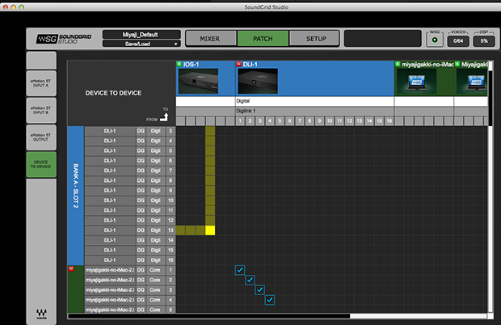Viewport: 501px width, 325px height.
Task: Collapse the miyajigakki-no-iMac-2 source rows
Action: point(71,269)
